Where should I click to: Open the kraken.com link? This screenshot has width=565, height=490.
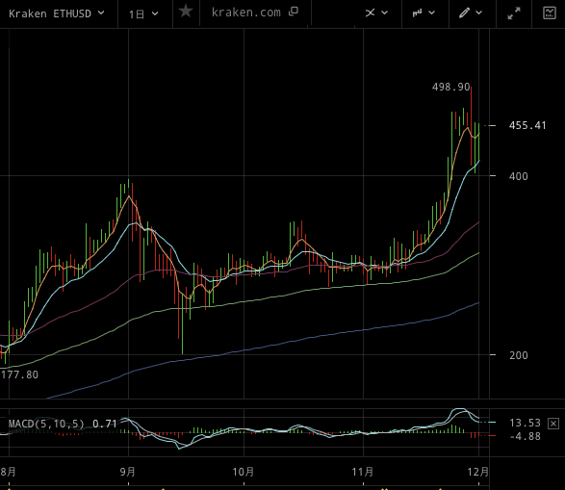(x=246, y=13)
